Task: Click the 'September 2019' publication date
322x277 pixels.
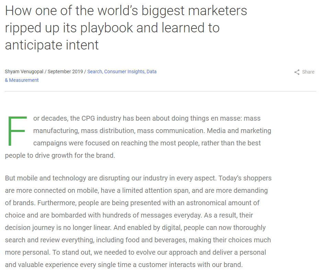Action: [x=65, y=71]
